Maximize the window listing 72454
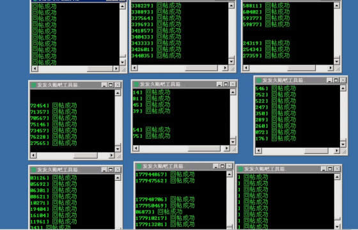 pos(111,85)
